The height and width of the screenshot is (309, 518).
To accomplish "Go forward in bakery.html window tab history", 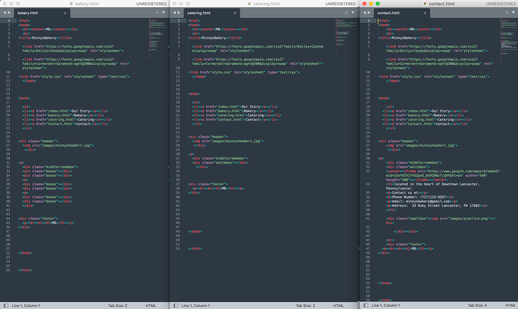I will coord(9,13).
